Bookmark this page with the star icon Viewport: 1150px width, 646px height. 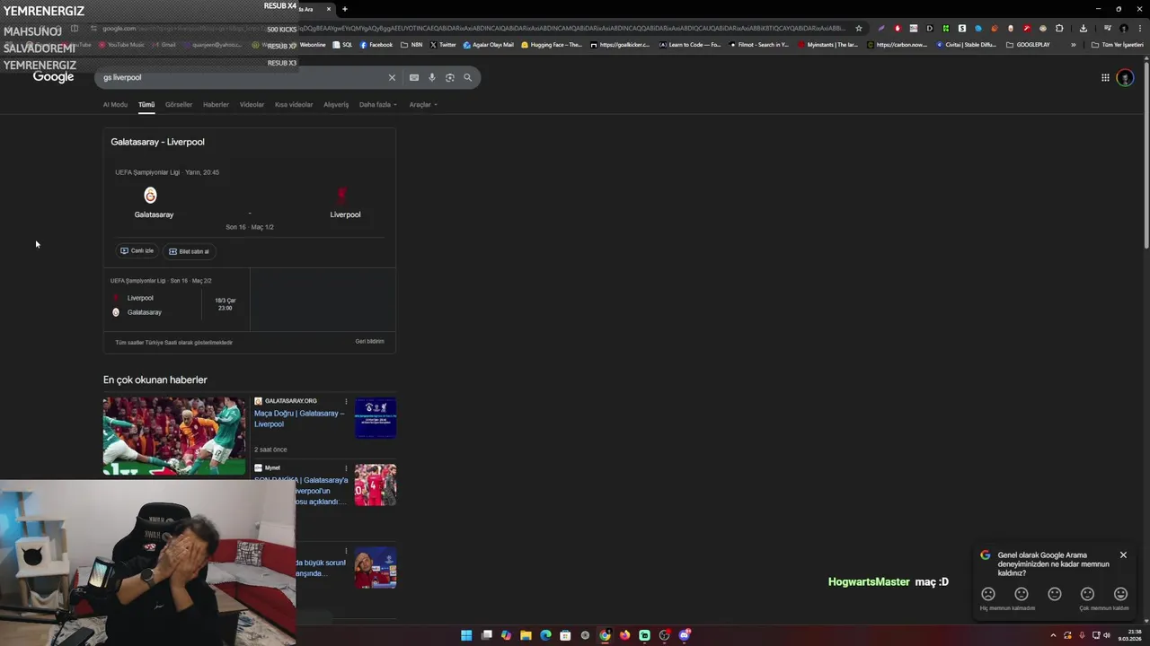click(x=859, y=29)
